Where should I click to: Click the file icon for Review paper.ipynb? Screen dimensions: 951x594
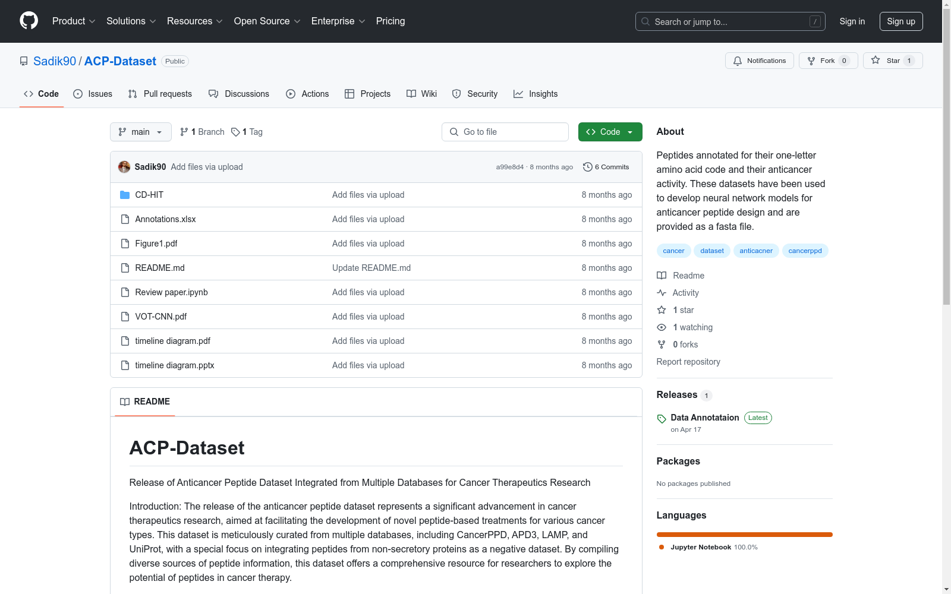pyautogui.click(x=125, y=292)
